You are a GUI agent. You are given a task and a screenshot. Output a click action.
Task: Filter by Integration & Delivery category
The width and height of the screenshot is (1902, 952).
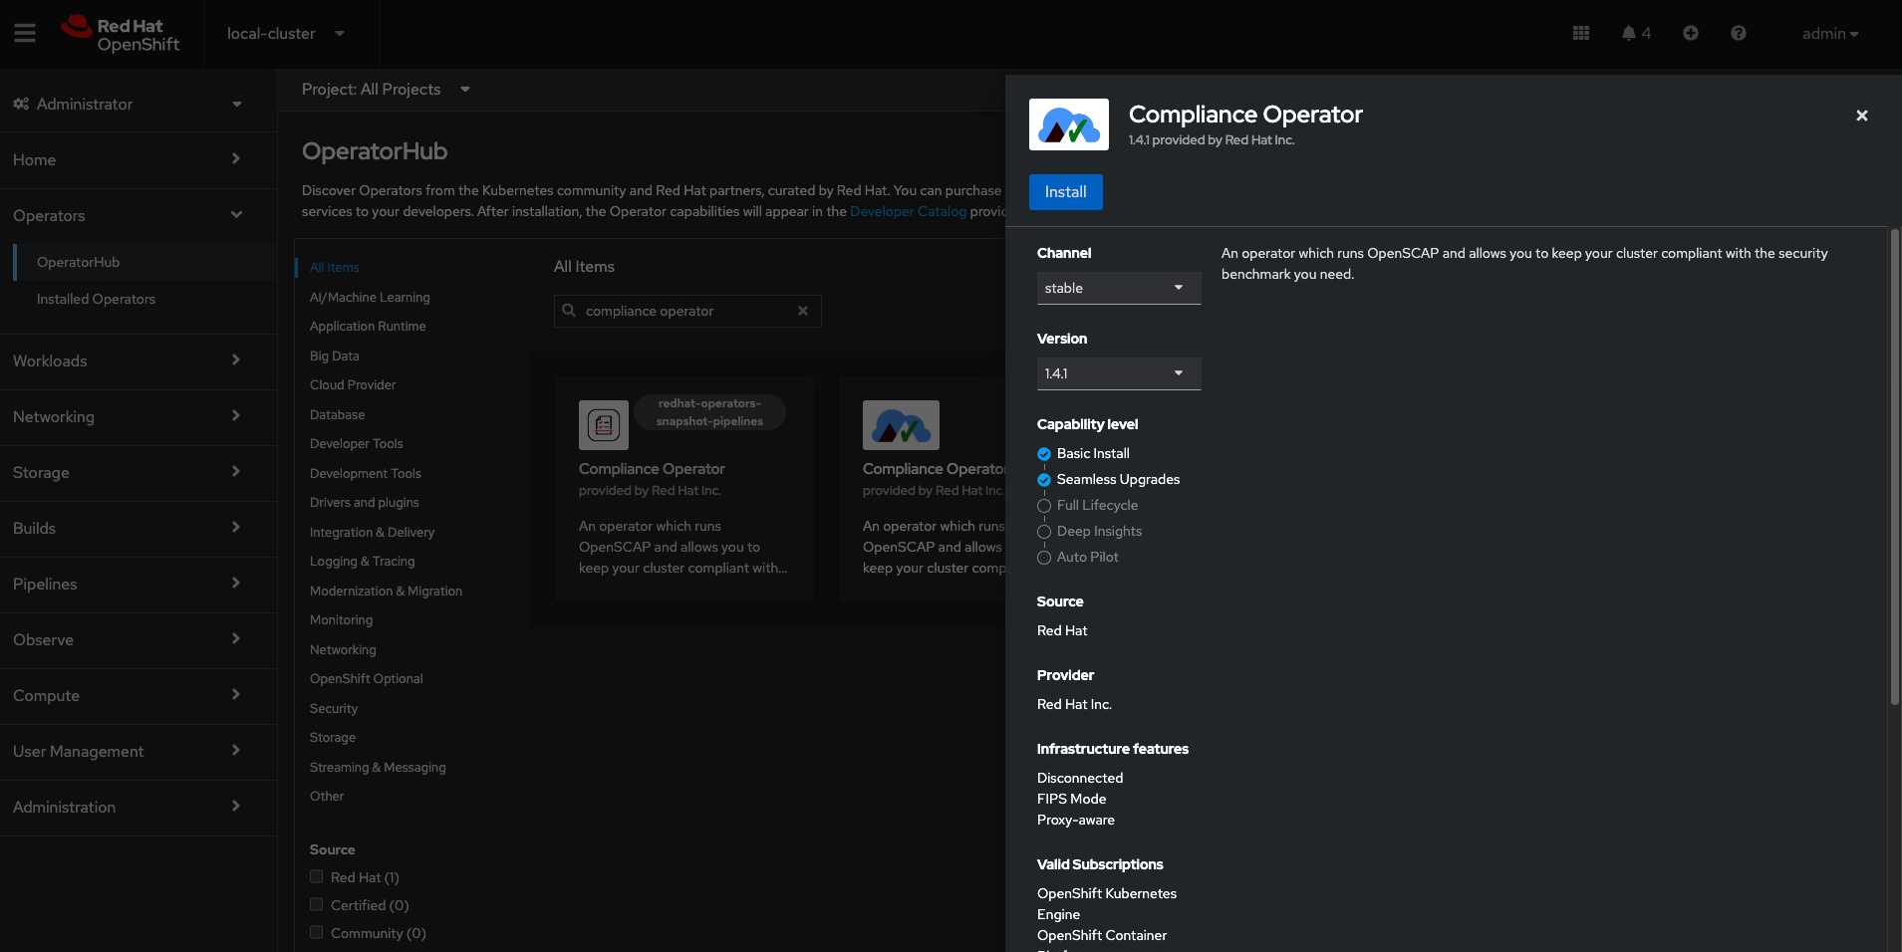coord(373,532)
